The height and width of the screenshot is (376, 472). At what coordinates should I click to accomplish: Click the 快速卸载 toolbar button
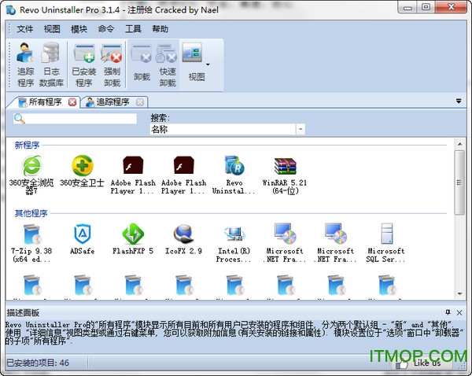168,65
